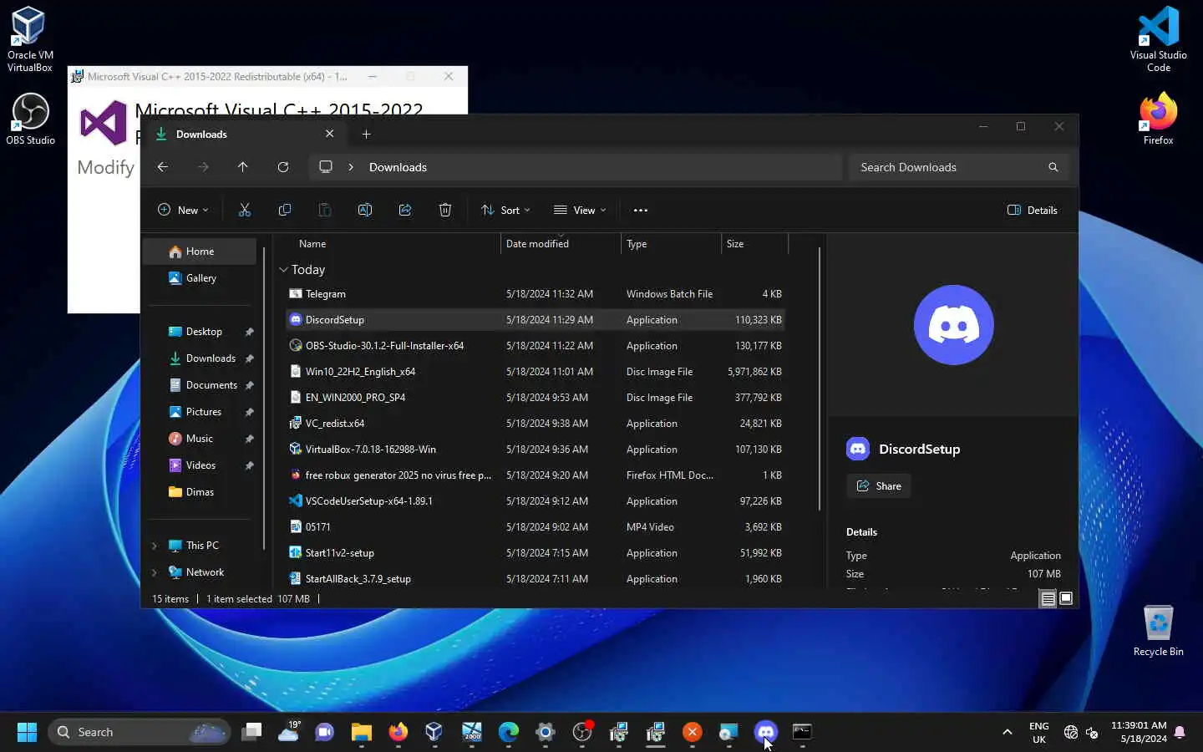Click Discord icon in taskbar
Viewport: 1203px width, 752px height.
766,732
